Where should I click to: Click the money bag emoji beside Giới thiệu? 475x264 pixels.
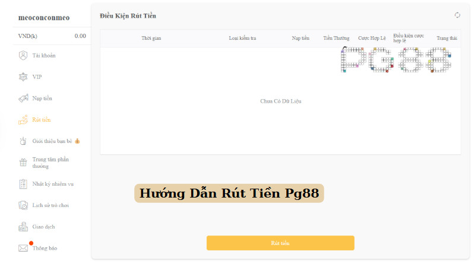point(77,141)
